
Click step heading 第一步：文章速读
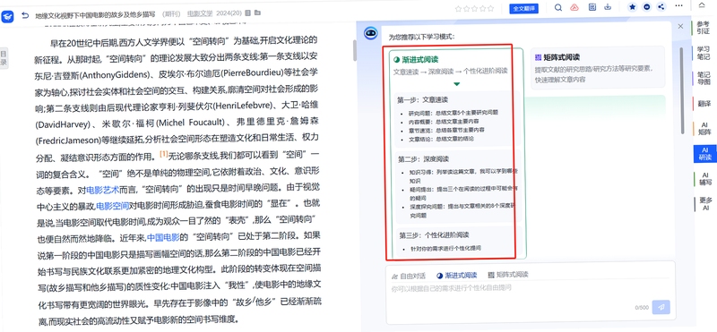click(x=422, y=99)
